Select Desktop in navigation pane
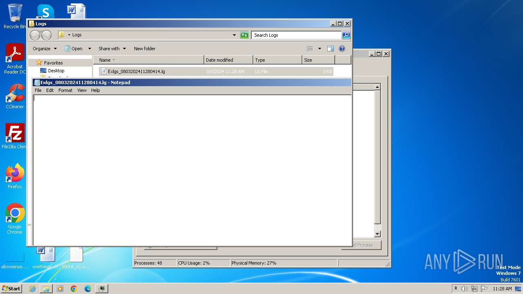 click(x=56, y=71)
